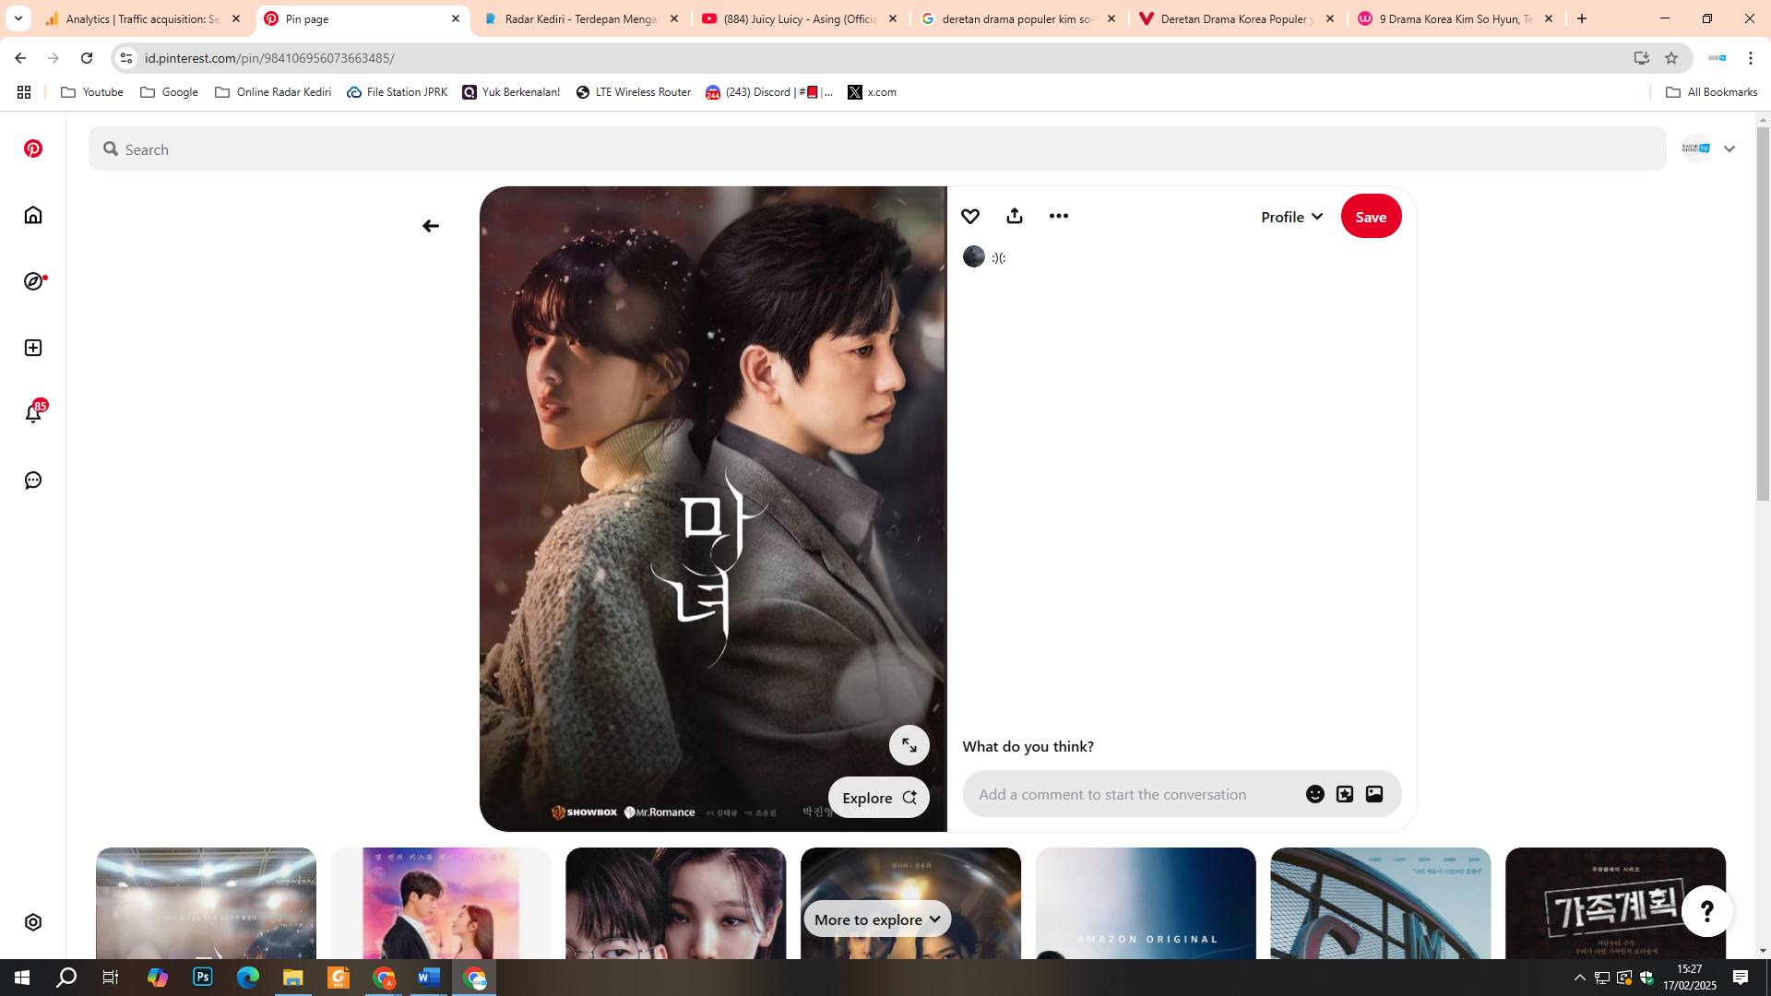The height and width of the screenshot is (996, 1771).
Task: React to pin with heart icon
Action: 970,216
